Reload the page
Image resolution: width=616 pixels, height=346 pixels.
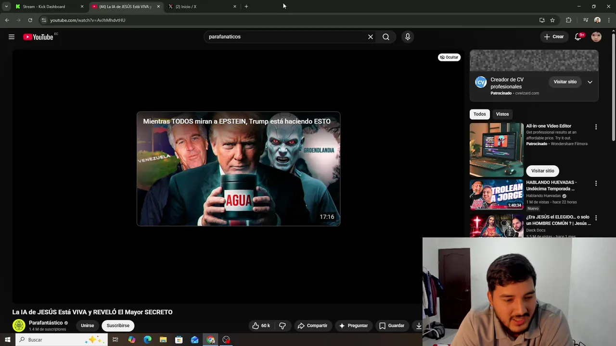tap(30, 20)
